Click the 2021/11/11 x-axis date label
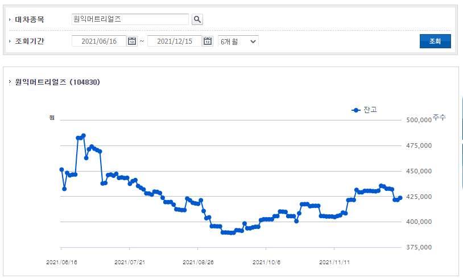This screenshot has width=463, height=279. coord(334,262)
